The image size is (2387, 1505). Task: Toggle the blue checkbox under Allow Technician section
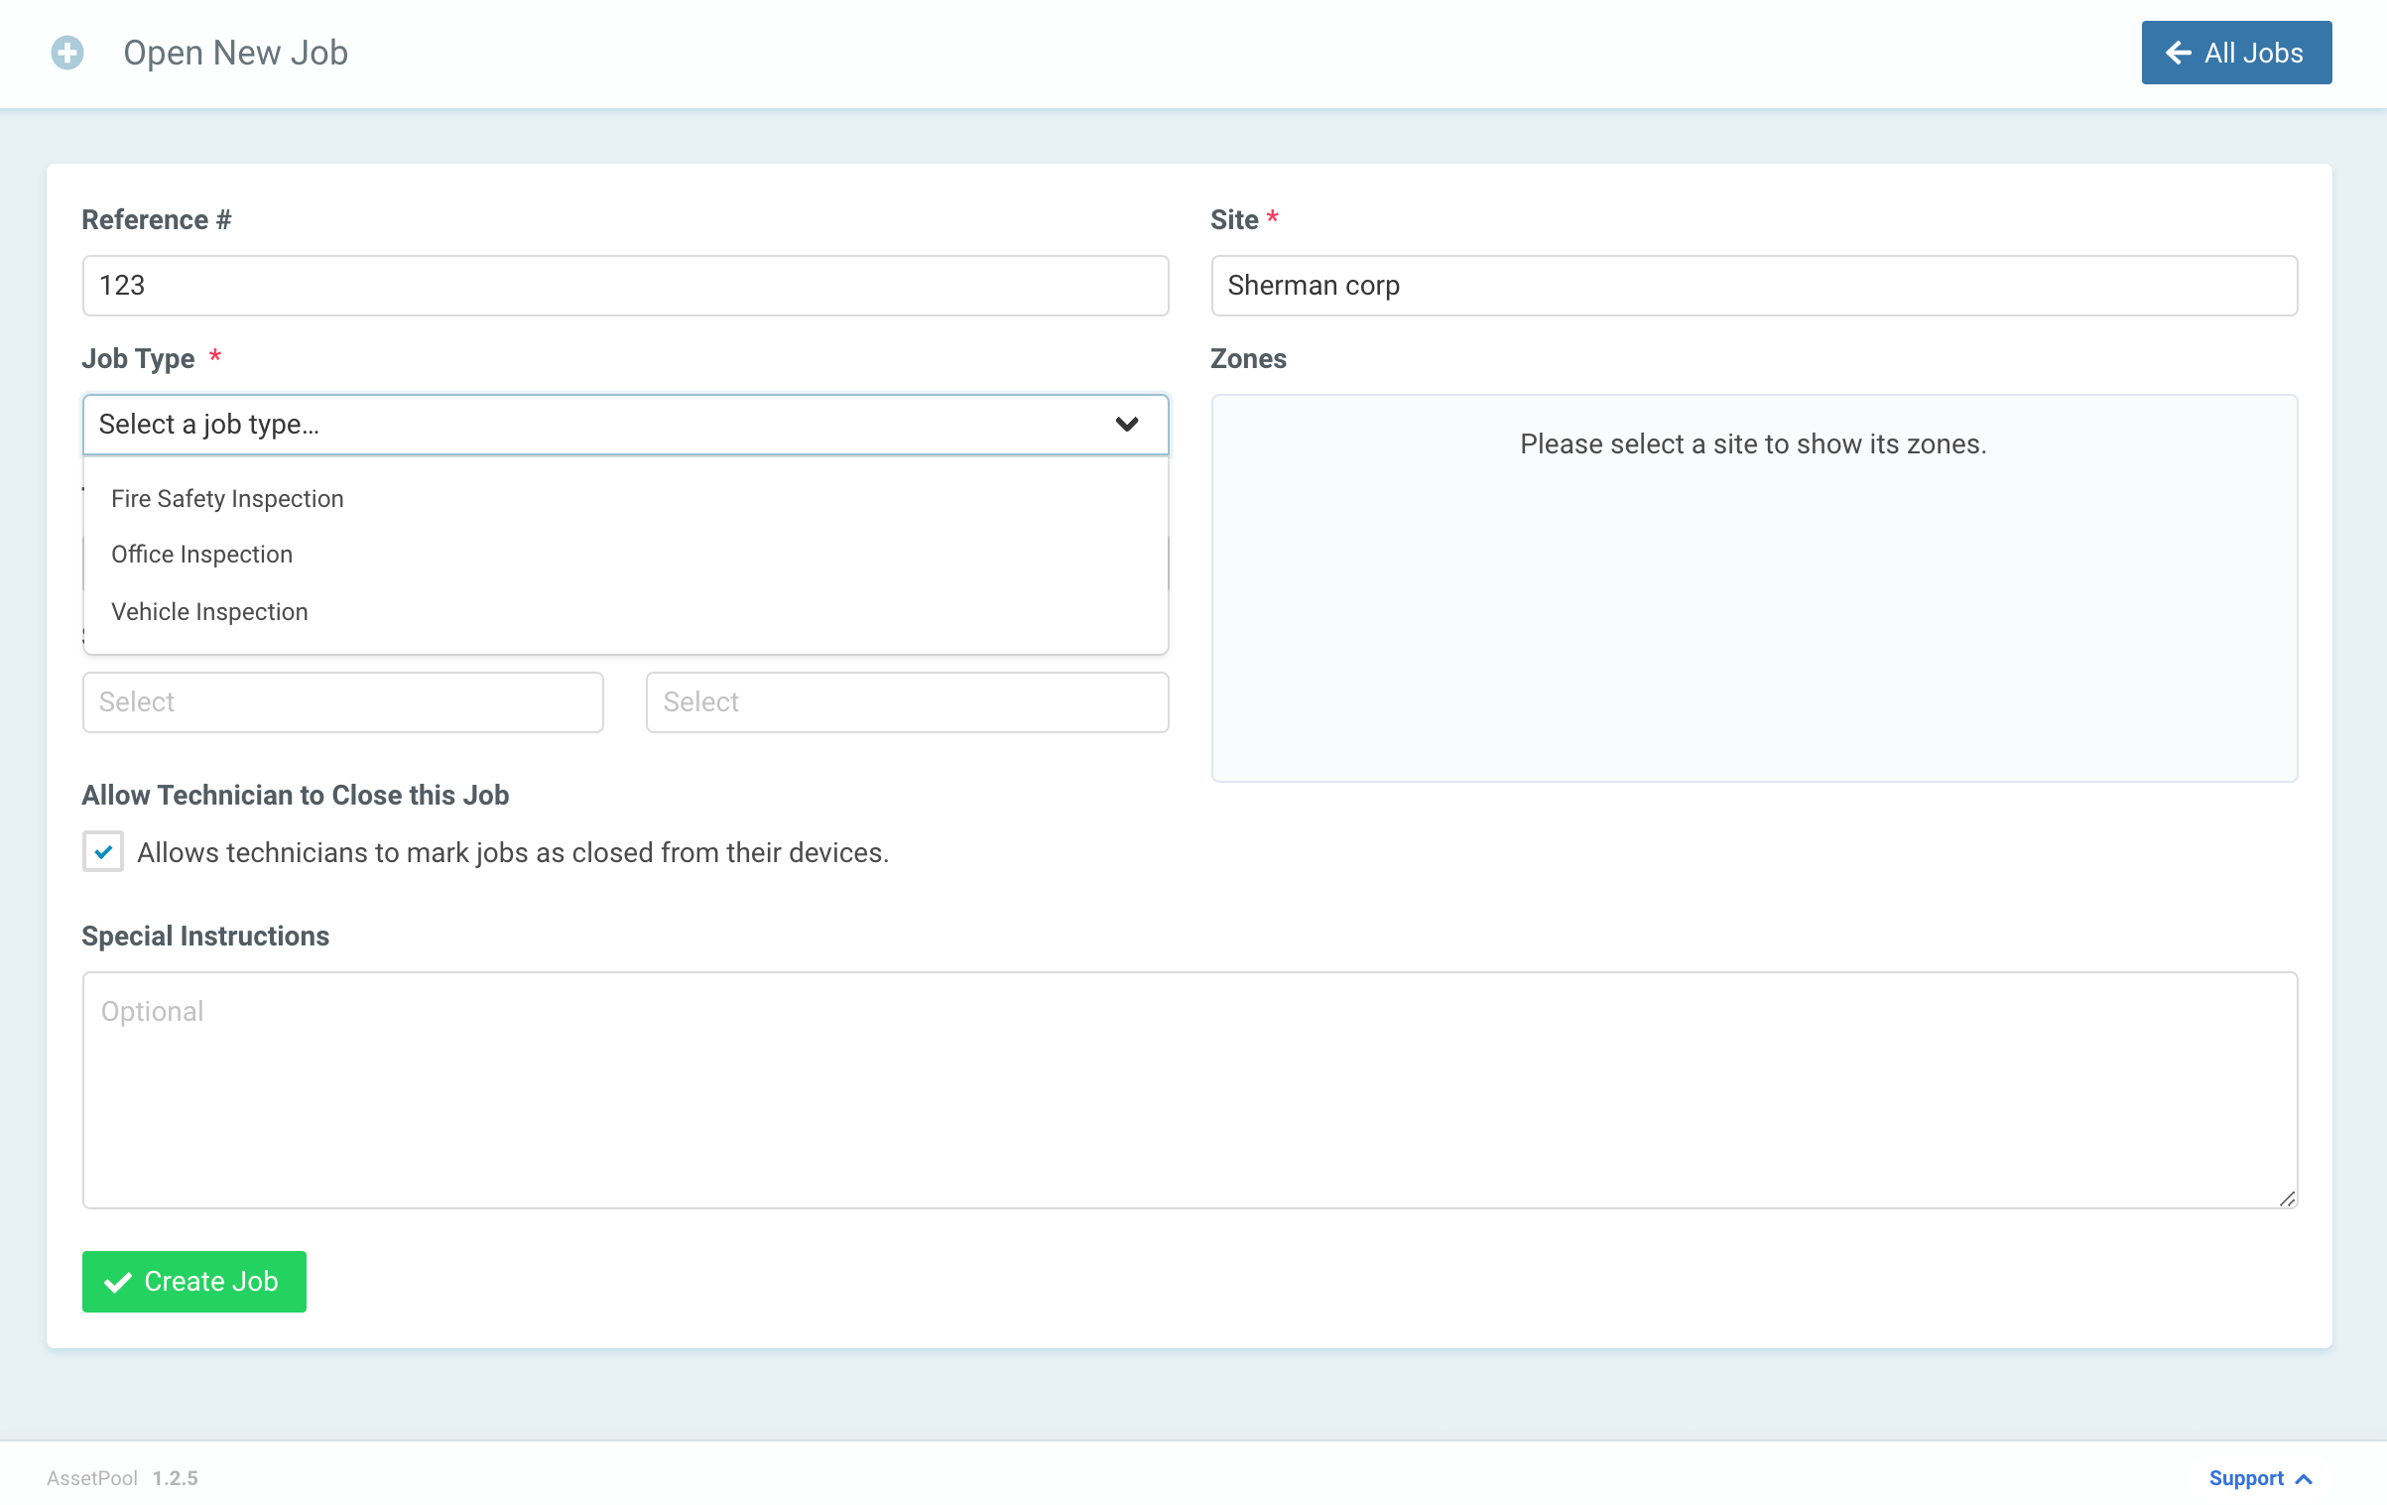point(102,851)
